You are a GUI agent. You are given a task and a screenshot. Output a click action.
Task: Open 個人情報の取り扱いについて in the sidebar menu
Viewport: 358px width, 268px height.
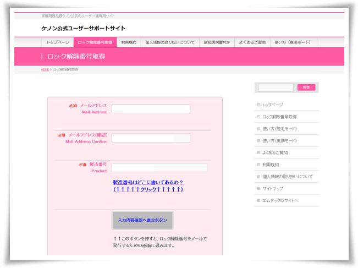click(288, 177)
